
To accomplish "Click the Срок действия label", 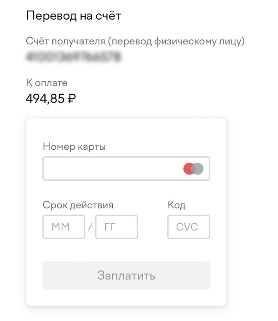I will coord(78,205).
